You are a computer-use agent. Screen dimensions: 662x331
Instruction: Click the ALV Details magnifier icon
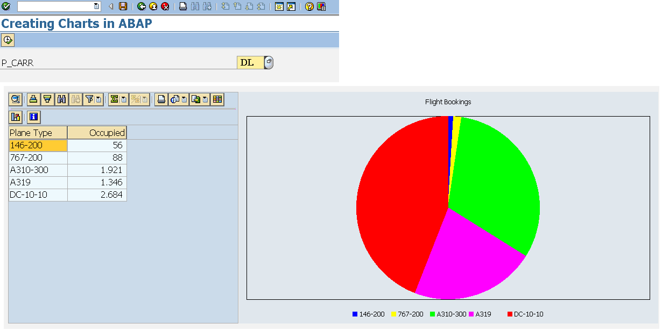[16, 99]
